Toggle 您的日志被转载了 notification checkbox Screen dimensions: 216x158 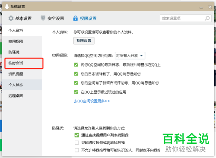76,74
